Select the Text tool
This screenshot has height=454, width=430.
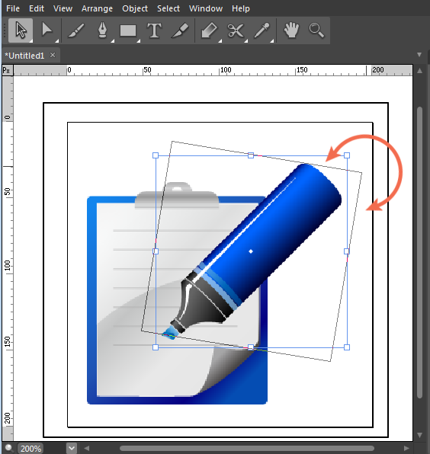point(154,30)
